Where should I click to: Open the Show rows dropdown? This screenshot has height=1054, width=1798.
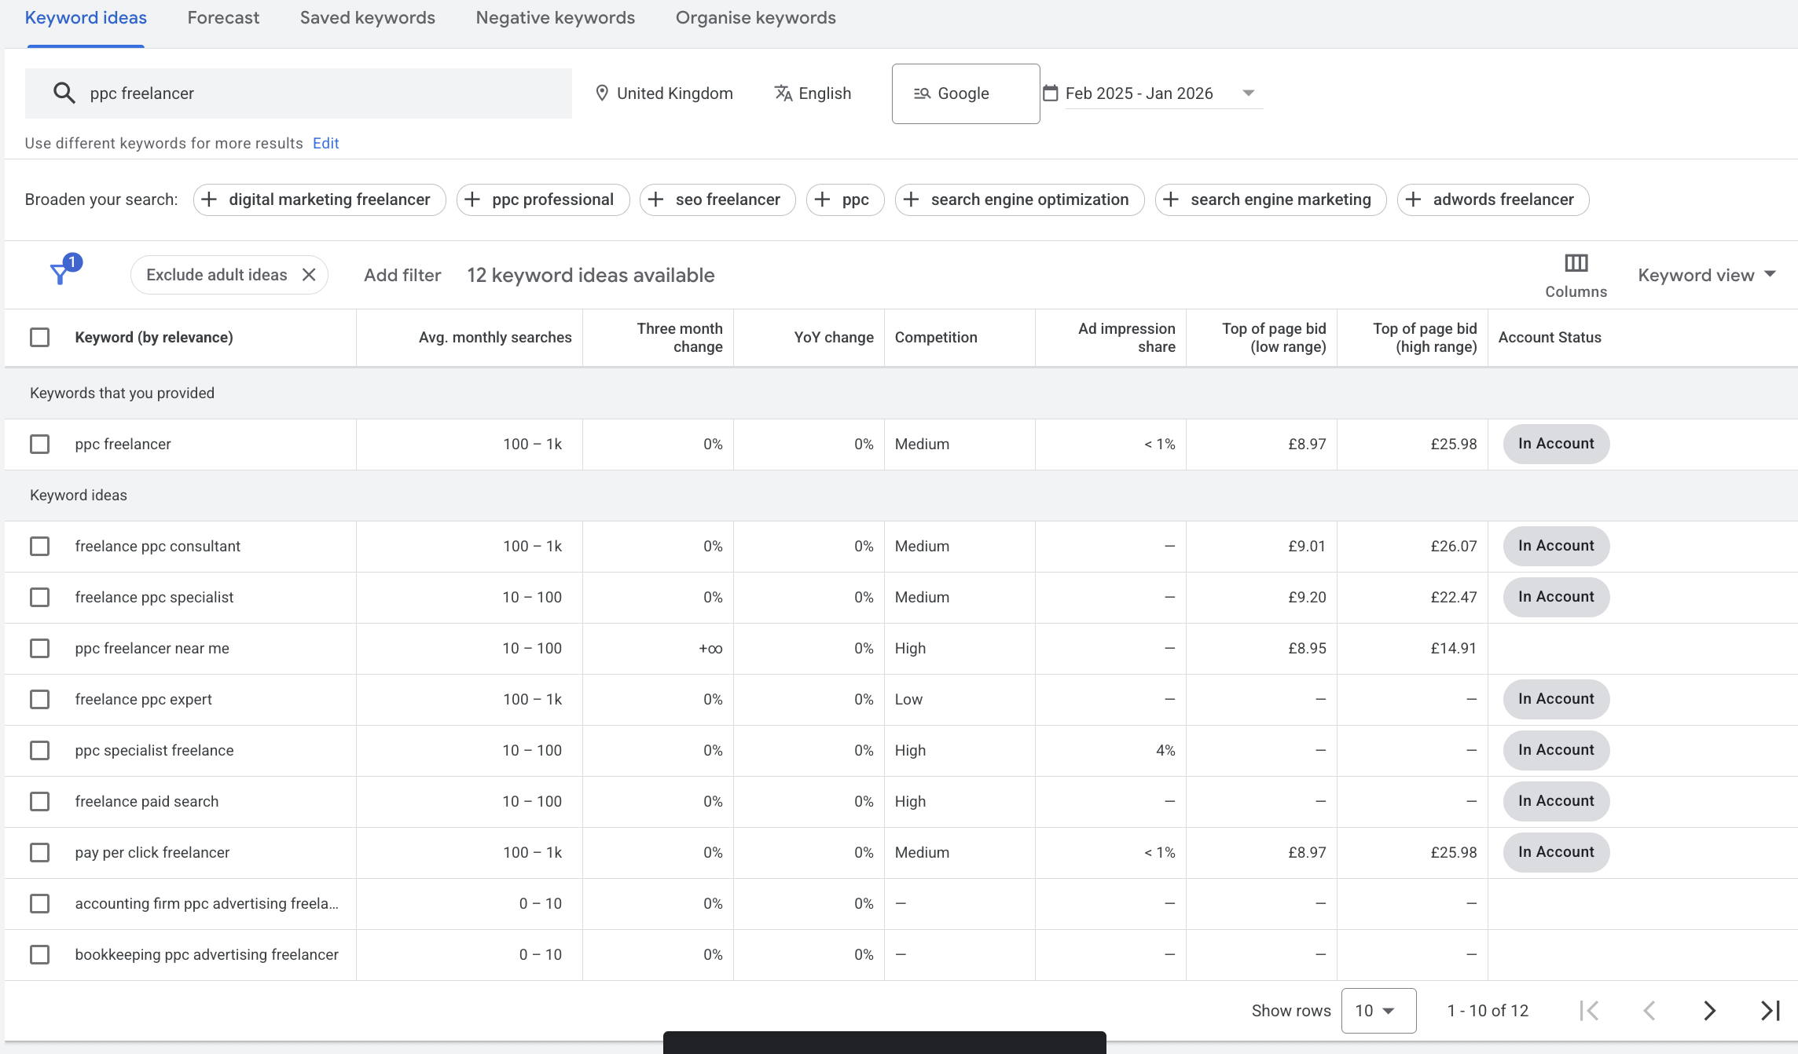1378,1011
